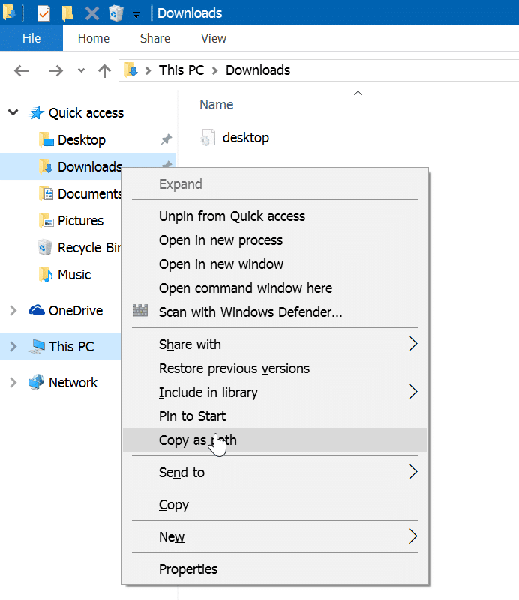Switch to the View ribbon tab
Screen dimensions: 519x600
tap(214, 38)
